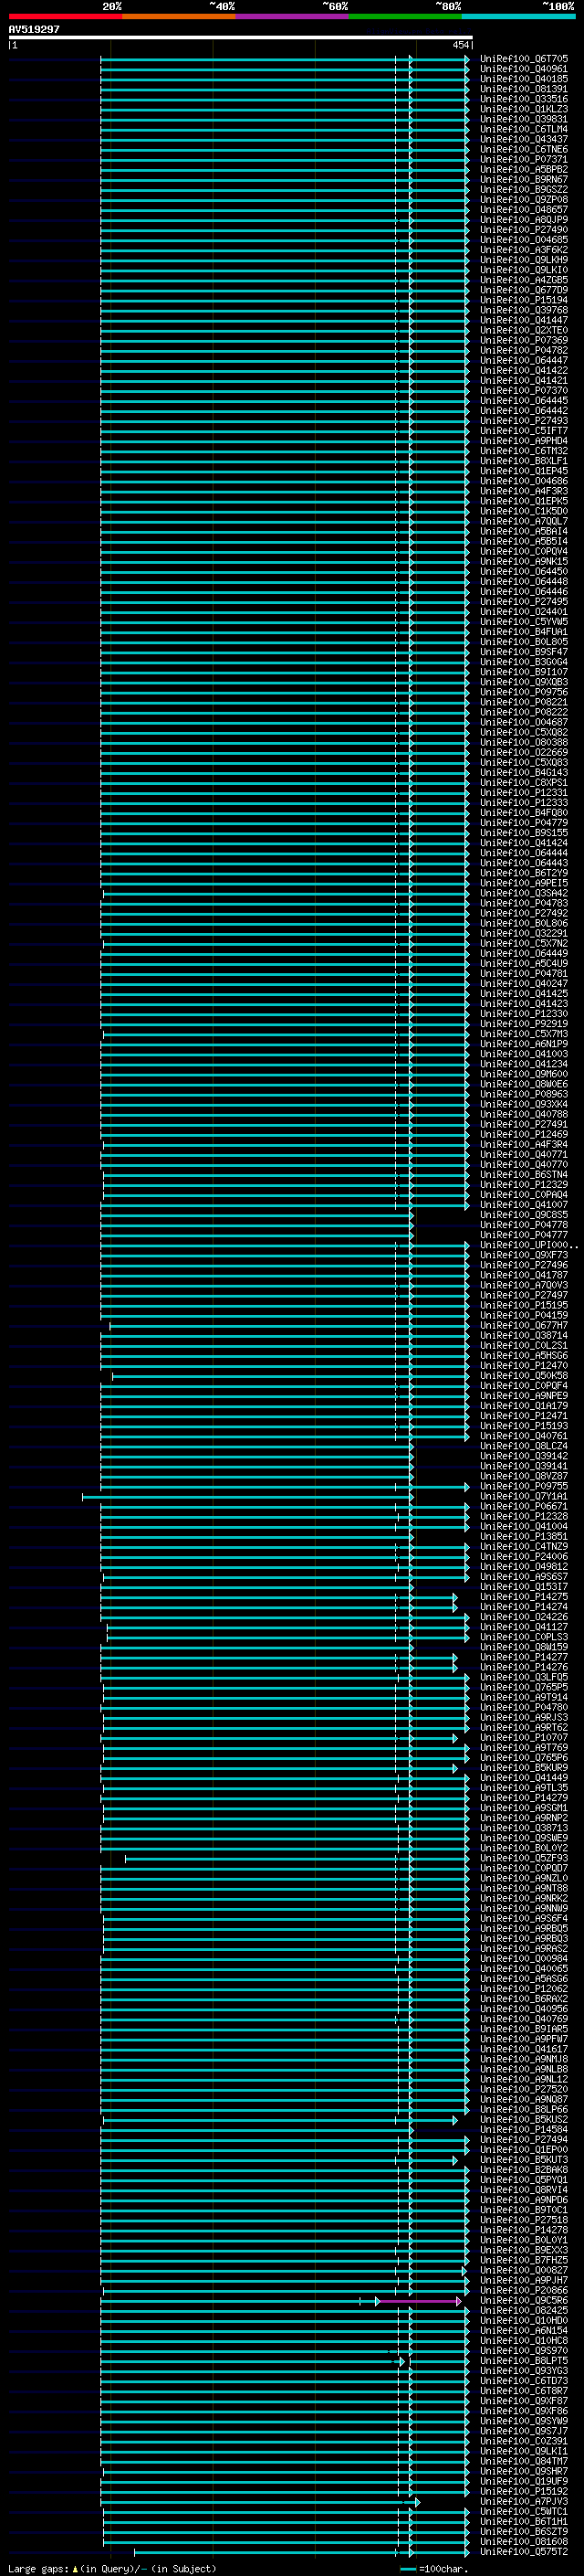Click the AV519297 query sequence name
This screenshot has width=584, height=2576.
[34, 29]
